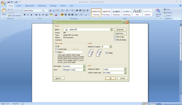182x105 pixels.
Task: Uncheck the Collate checkbox
Action: 106,53
